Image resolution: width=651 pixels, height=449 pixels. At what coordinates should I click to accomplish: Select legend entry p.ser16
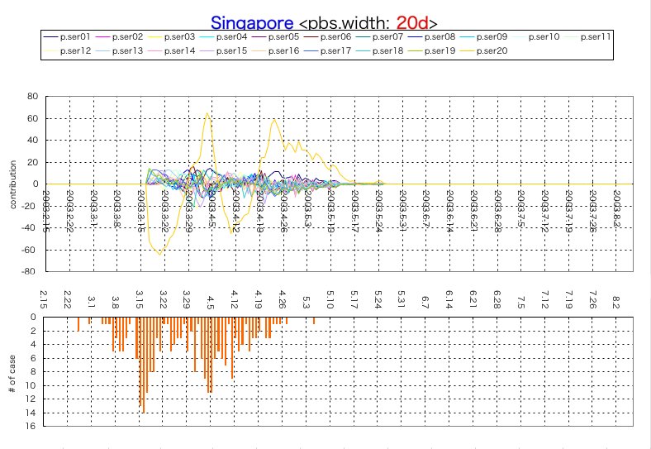(275, 50)
